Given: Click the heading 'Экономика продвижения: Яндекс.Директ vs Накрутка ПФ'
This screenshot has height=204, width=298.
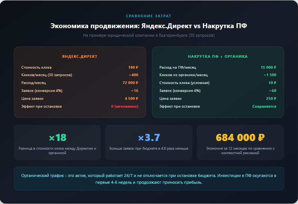Looking at the screenshot, I should click(x=149, y=26).
